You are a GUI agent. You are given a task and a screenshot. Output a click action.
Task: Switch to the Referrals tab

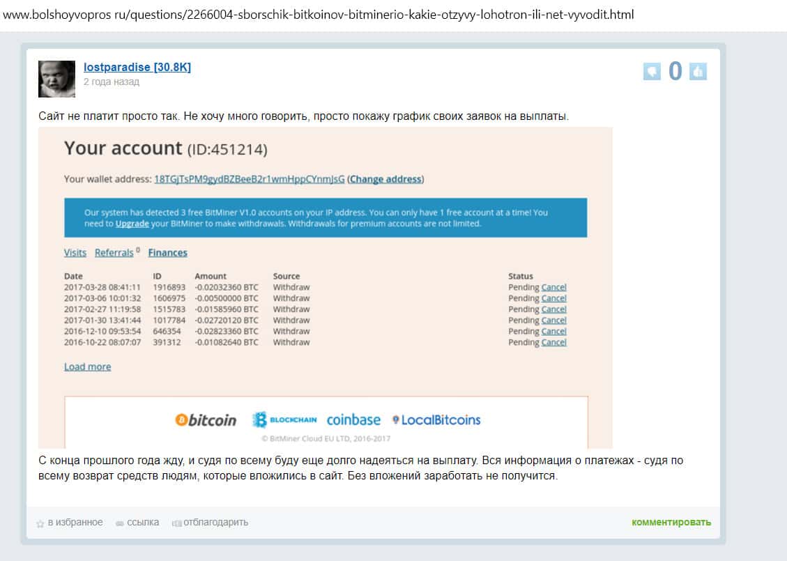click(x=114, y=253)
